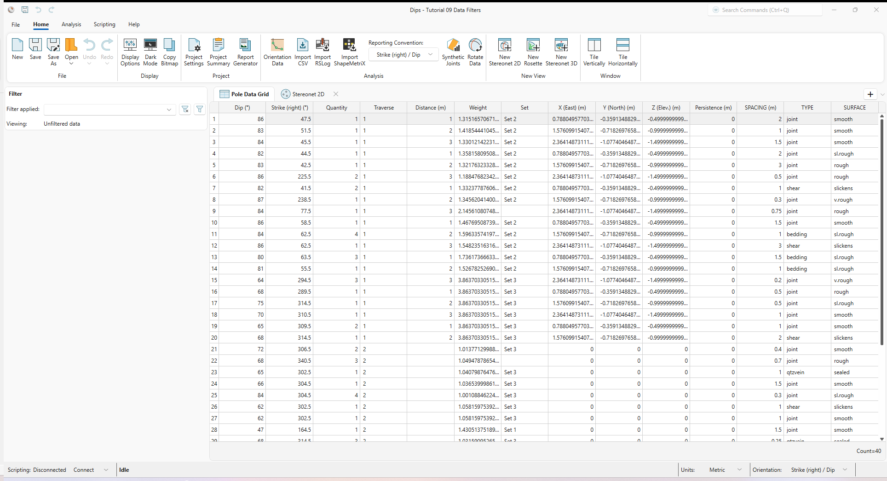The height and width of the screenshot is (481, 887).
Task: Open the Display Options tool
Action: (130, 51)
